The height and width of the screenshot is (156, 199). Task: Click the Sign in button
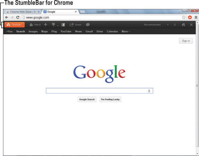click(186, 41)
